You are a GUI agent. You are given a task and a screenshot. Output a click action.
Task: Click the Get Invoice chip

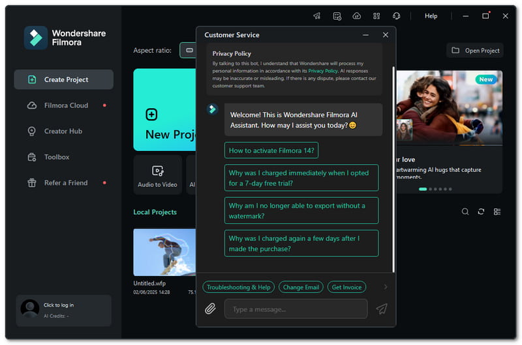point(346,287)
